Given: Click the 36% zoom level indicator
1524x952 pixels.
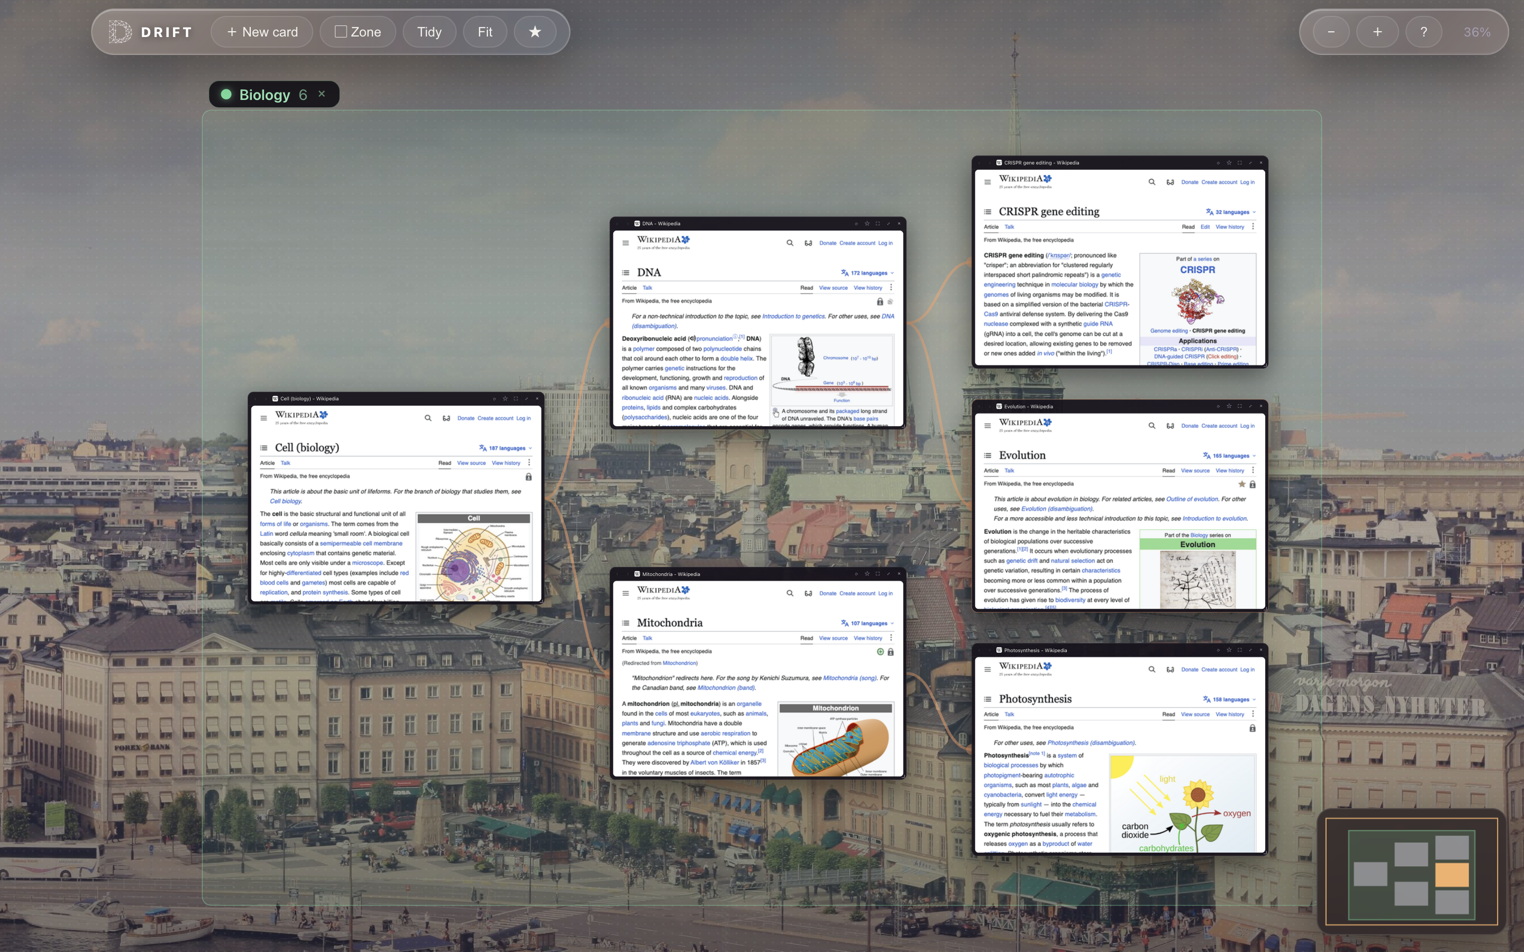Looking at the screenshot, I should (1477, 32).
